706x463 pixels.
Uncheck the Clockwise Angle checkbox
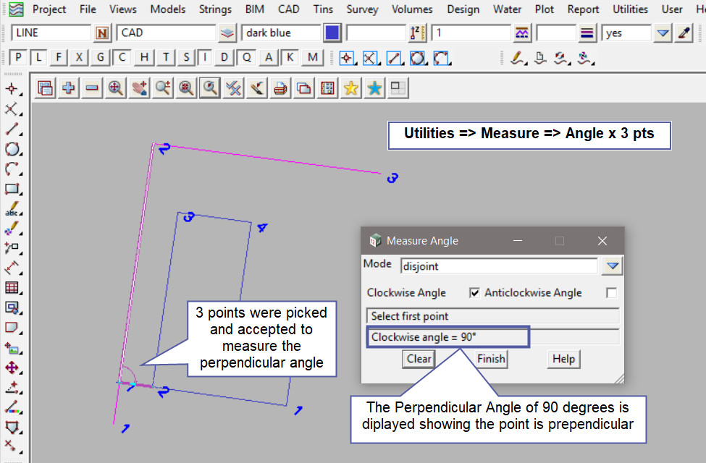474,293
